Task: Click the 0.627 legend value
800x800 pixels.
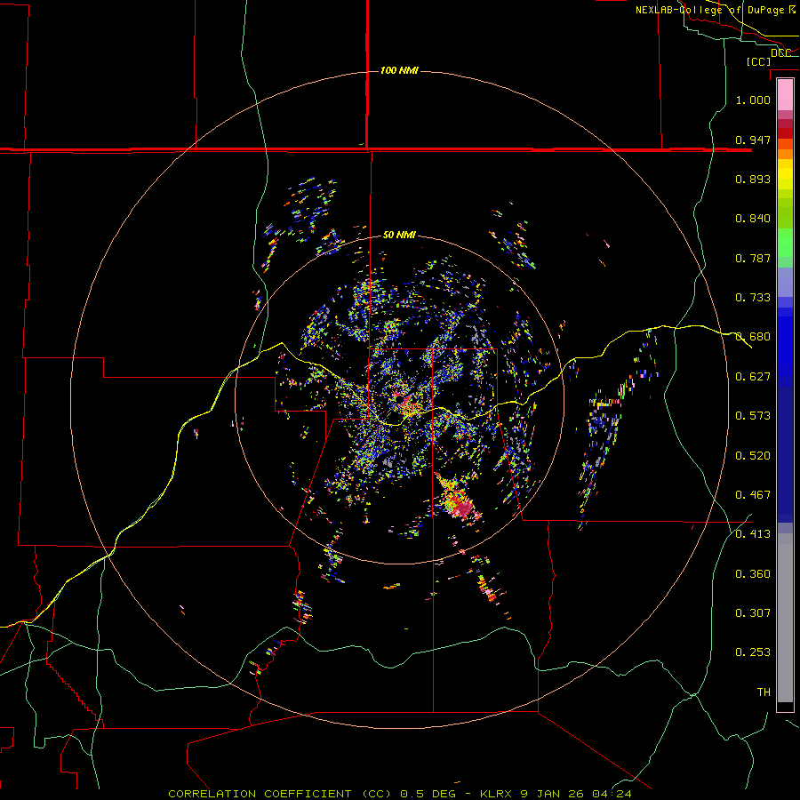Action: (x=753, y=377)
